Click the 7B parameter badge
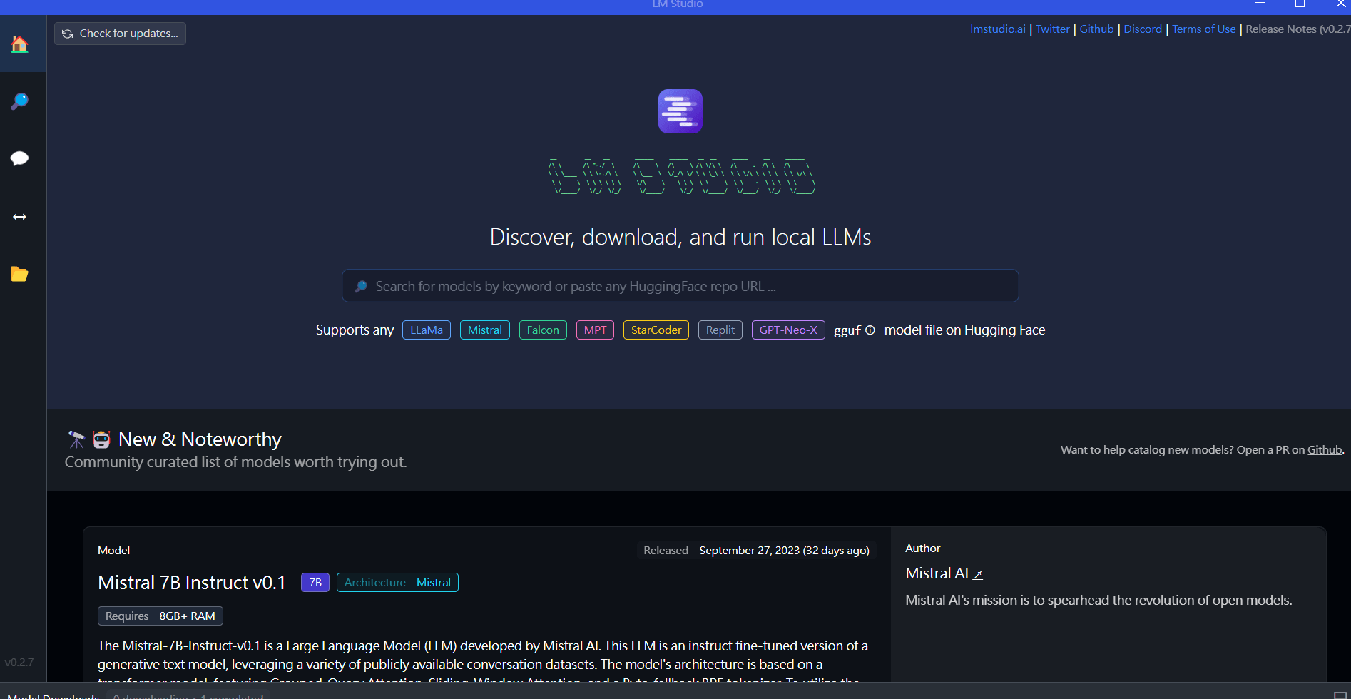Viewport: 1351px width, 699px height. click(315, 583)
